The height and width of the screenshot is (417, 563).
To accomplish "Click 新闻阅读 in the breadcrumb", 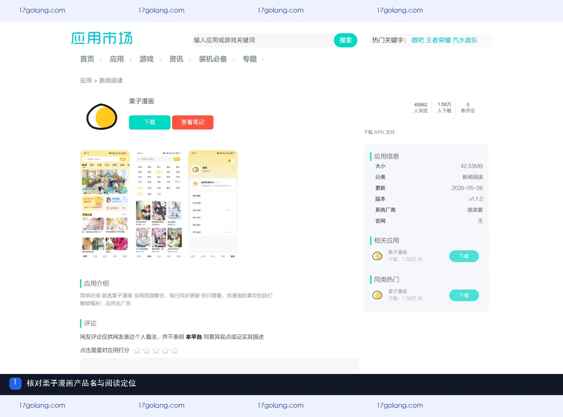I will 111,81.
